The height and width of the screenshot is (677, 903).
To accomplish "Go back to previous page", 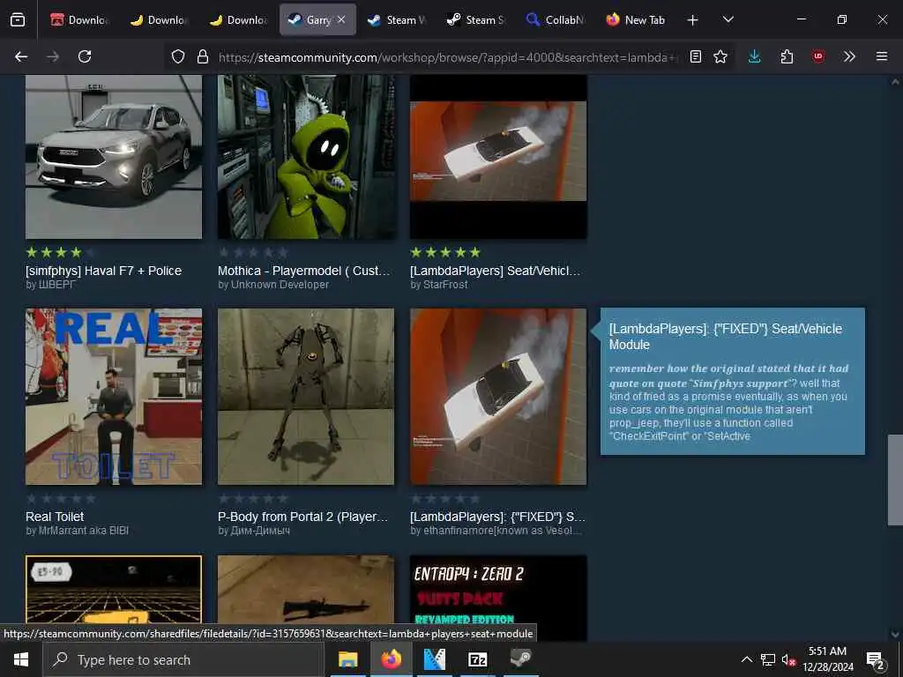I will pos(21,56).
